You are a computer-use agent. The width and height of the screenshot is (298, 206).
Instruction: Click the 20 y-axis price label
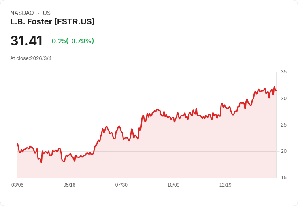click(x=283, y=151)
